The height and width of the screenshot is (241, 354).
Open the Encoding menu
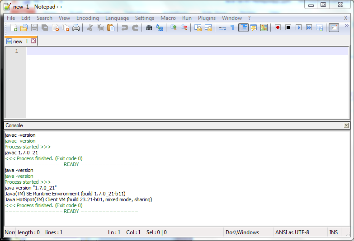tap(88, 18)
